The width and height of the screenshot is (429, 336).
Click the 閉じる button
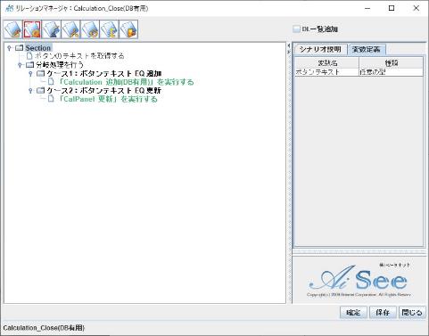pyautogui.click(x=412, y=313)
